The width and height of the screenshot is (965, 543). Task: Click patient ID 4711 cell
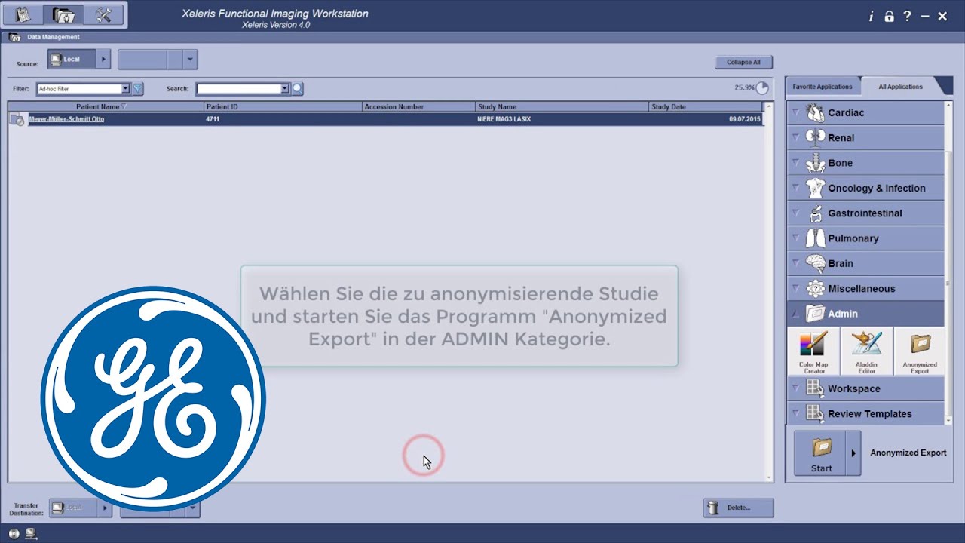pos(213,119)
